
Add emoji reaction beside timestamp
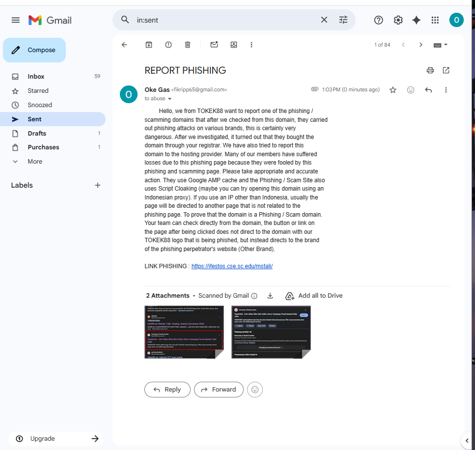[410, 90]
